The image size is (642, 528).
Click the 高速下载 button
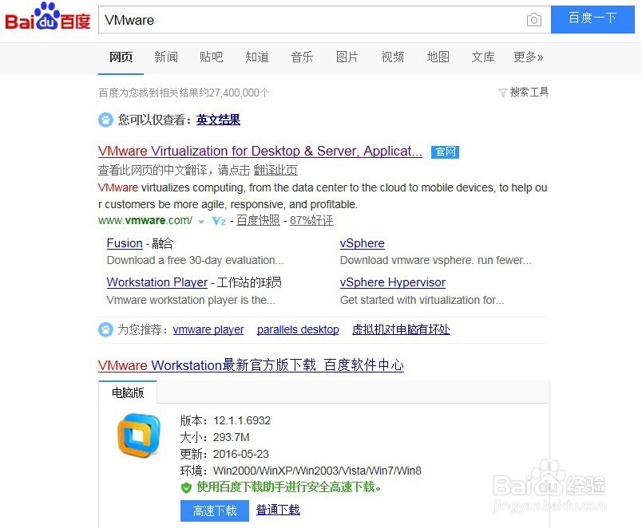pyautogui.click(x=215, y=510)
